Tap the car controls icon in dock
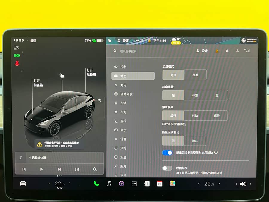The image size is (269, 202). click(23, 183)
